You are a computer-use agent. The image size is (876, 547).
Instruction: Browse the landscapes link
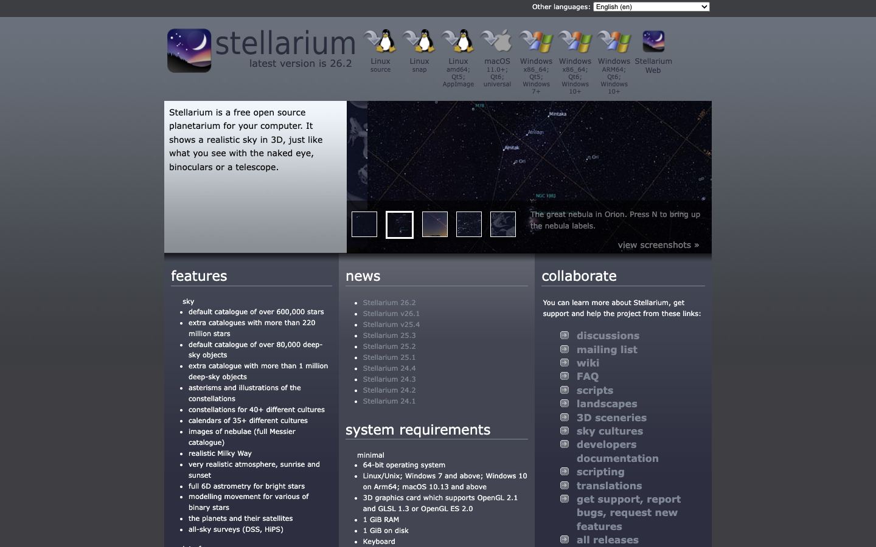click(x=607, y=404)
